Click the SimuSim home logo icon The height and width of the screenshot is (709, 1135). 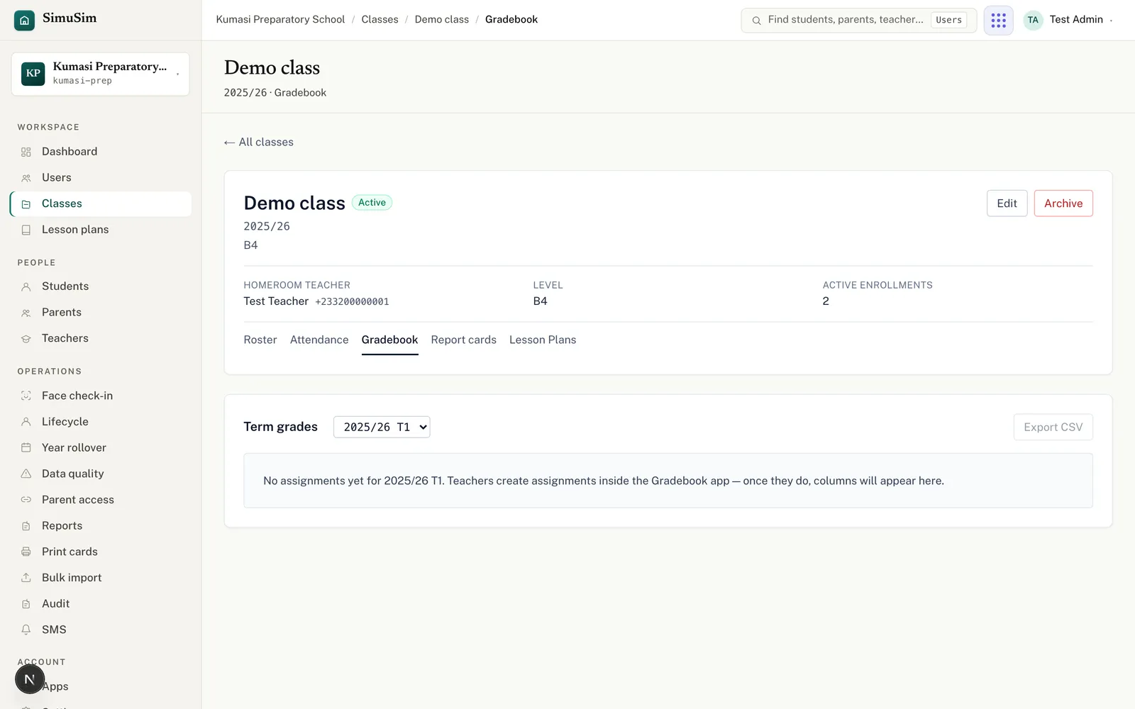[x=24, y=20]
